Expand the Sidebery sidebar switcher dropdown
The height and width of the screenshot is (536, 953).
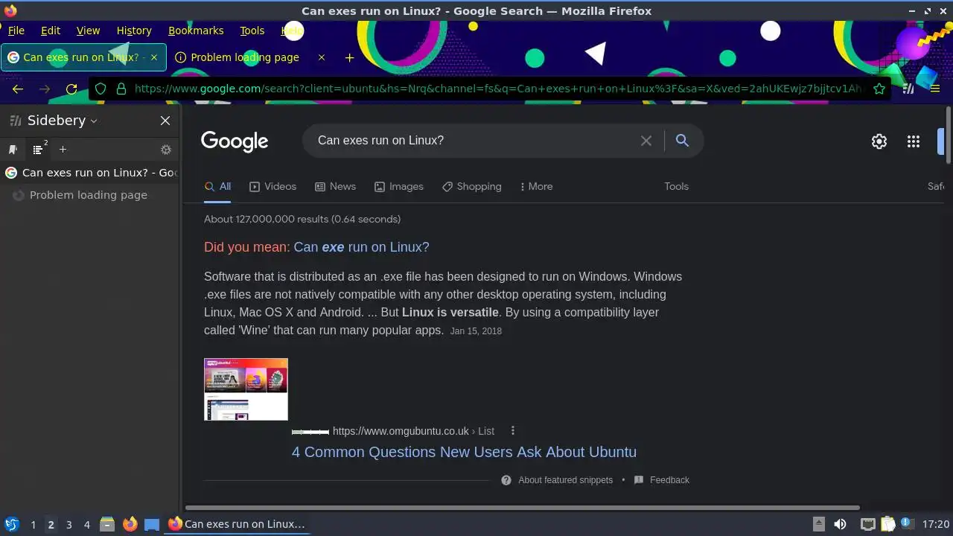coord(94,121)
